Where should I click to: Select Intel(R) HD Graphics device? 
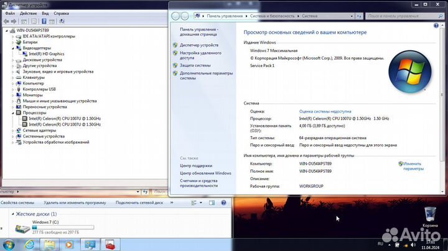(46, 54)
